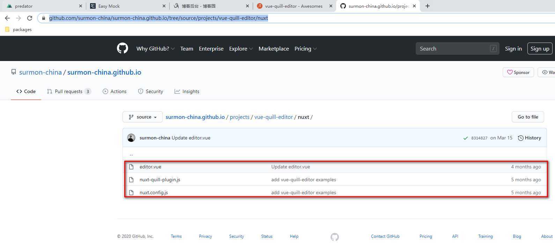Close the vue-quill-editor Awesomes tab
The image size is (555, 243).
click(331, 6)
